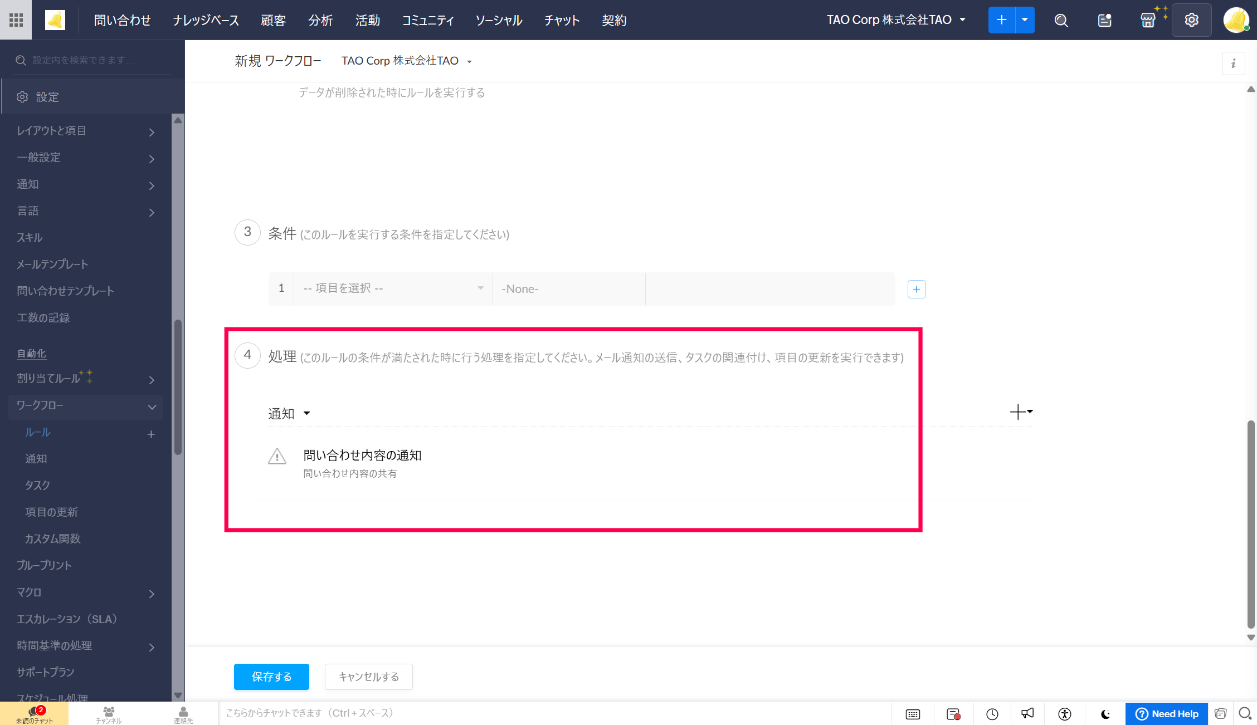Open the ナレッジベース tab
The height and width of the screenshot is (725, 1257).
click(x=206, y=21)
